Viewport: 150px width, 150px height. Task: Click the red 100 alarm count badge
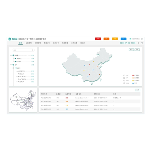(98, 39)
